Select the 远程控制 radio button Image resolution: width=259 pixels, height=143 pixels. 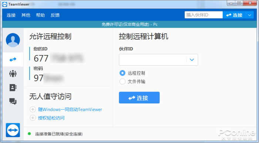122,73
